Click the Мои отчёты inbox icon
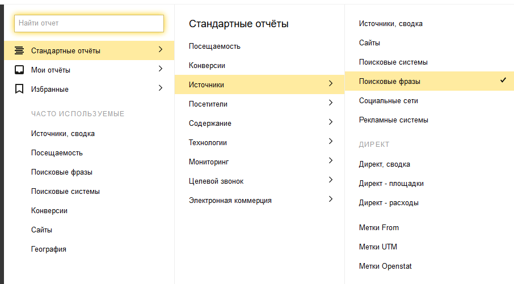514x284 pixels. pyautogui.click(x=19, y=70)
